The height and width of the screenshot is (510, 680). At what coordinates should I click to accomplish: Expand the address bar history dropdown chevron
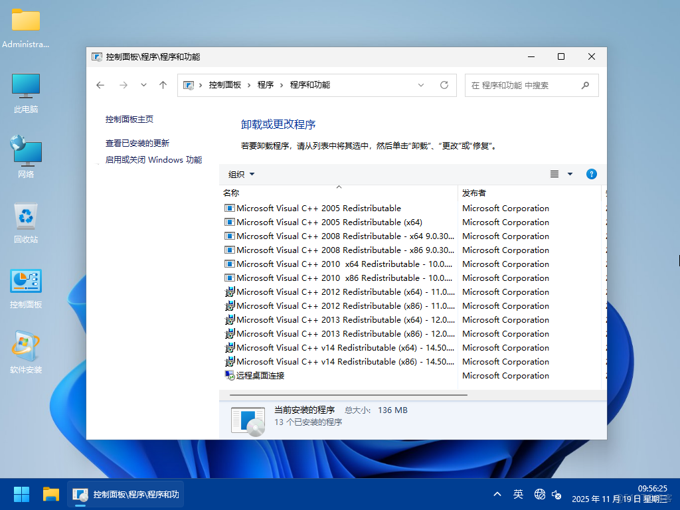point(420,85)
